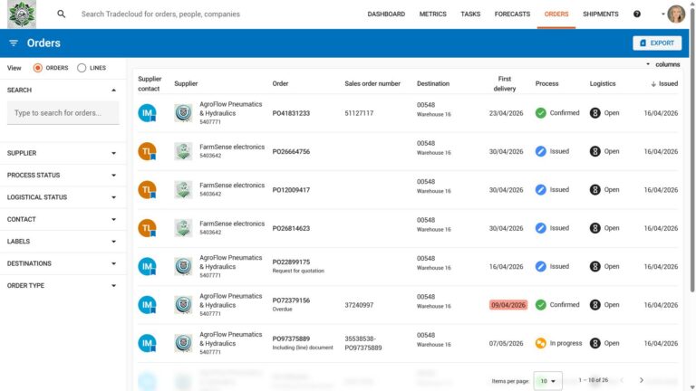Click IM contact avatar for PO22899175
Viewport: 696px width, 391px height.
point(147,266)
